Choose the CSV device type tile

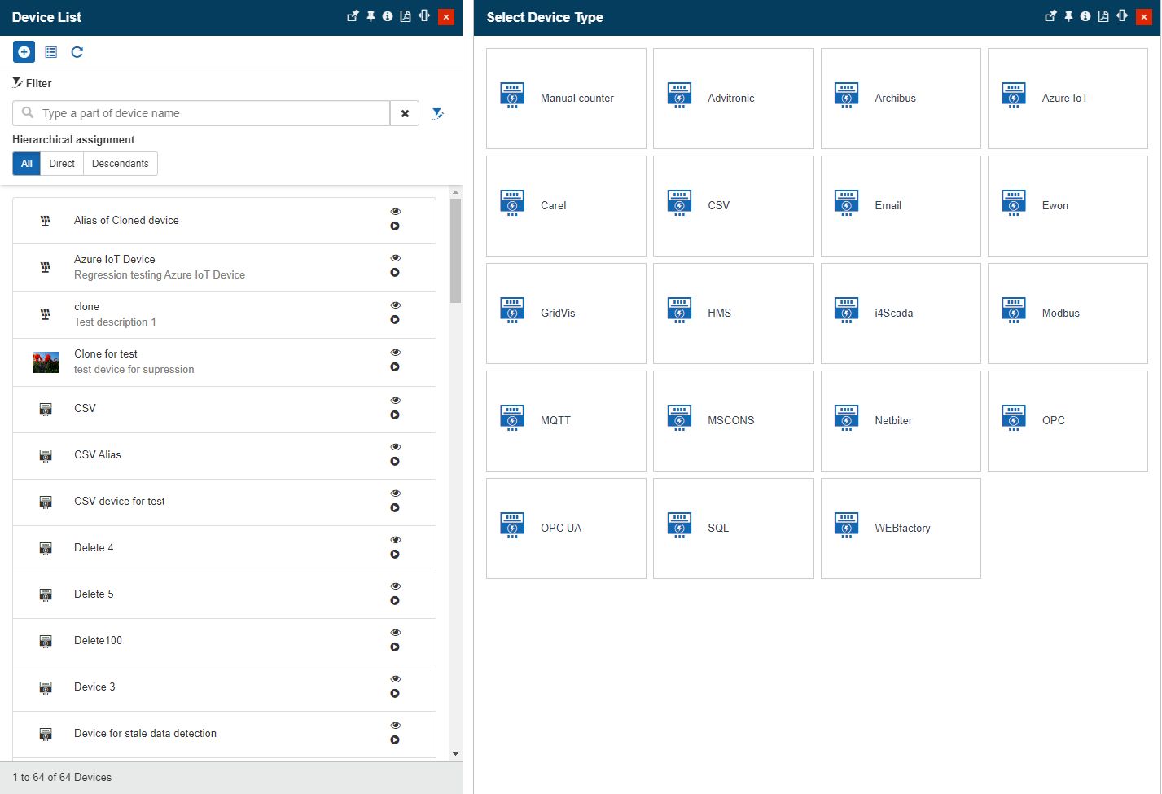(x=733, y=206)
